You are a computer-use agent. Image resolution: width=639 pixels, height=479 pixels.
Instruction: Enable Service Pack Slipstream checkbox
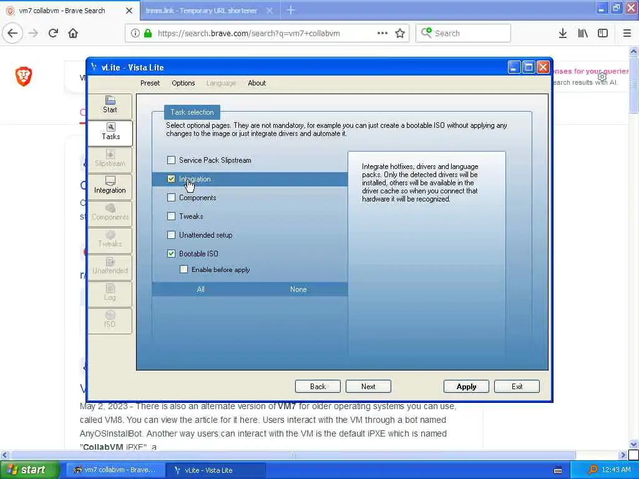(x=171, y=160)
